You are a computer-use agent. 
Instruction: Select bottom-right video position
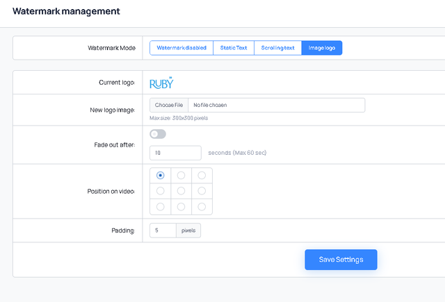tap(202, 206)
